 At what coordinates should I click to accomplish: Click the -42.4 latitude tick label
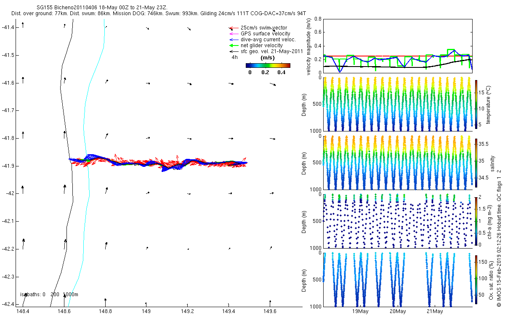tap(8, 304)
